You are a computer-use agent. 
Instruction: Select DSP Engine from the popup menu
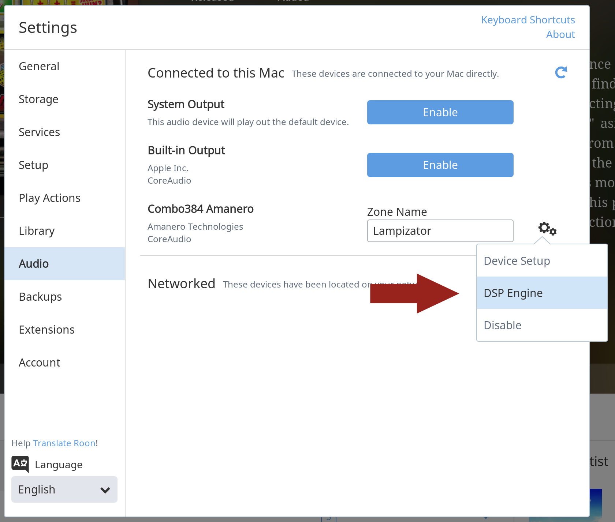coord(542,293)
